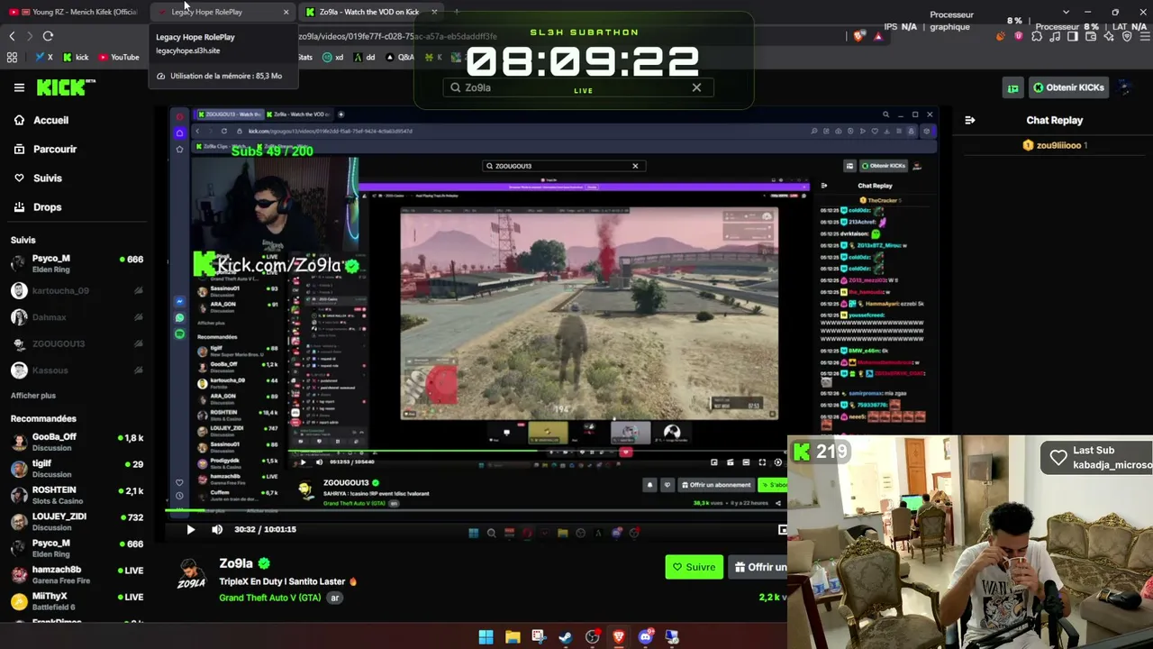Open the tab search dropdown chevron
This screenshot has height=649, width=1153.
tap(1067, 12)
